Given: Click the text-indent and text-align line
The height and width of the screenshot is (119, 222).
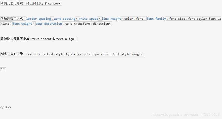Looking at the screenshot, I should [39, 39].
